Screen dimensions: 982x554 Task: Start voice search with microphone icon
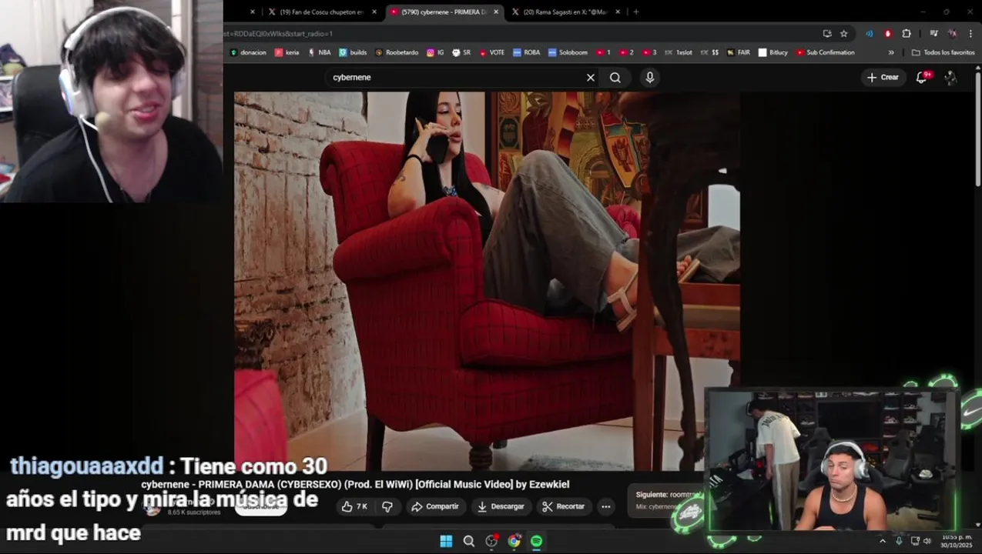[x=650, y=77]
